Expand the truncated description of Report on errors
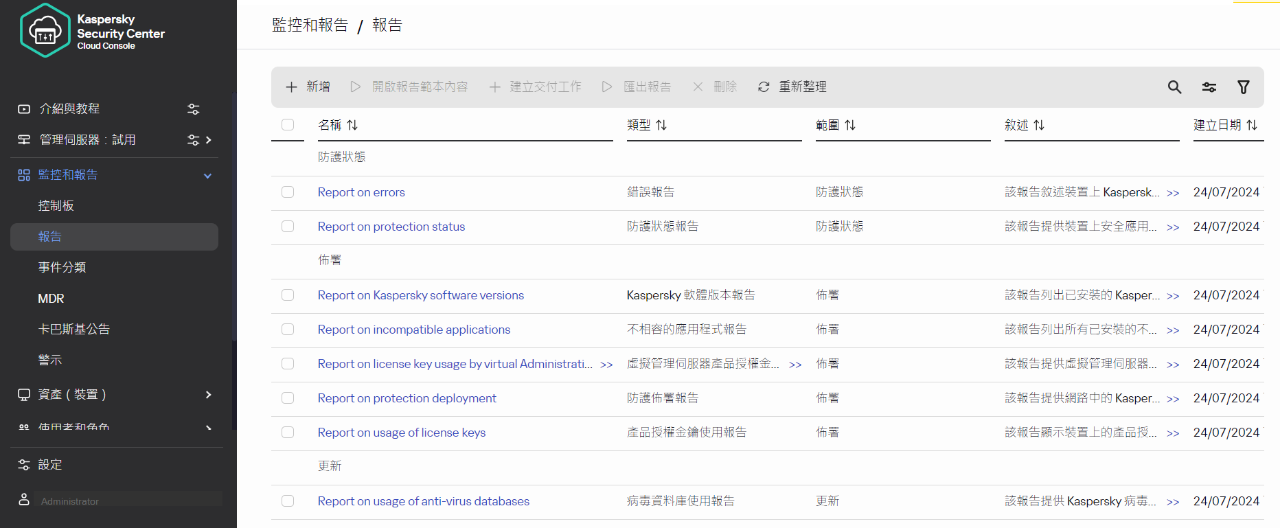Viewport: 1280px width, 528px height. [x=1173, y=193]
